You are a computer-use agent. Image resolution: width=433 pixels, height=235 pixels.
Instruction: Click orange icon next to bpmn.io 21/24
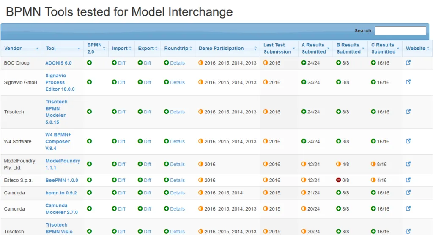(304, 192)
